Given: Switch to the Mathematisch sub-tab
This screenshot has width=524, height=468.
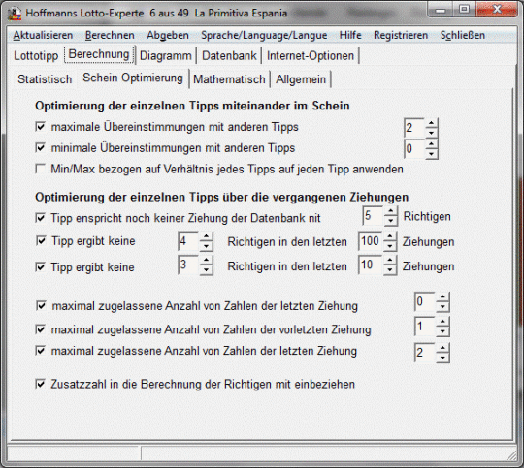Looking at the screenshot, I should (x=229, y=79).
